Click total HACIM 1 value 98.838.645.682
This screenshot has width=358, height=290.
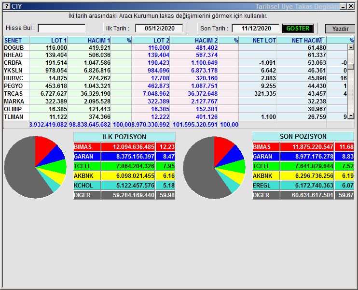pyautogui.click(x=90, y=125)
